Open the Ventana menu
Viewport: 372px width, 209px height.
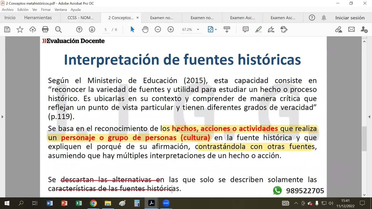(x=61, y=10)
